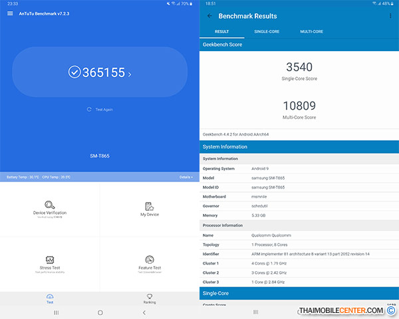
Task: Click the Test Again link
Action: [x=104, y=110]
